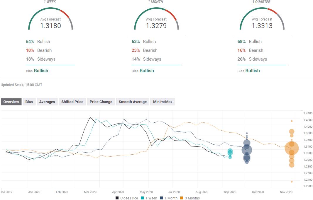
Task: Open the Bias tab
Action: click(x=29, y=102)
